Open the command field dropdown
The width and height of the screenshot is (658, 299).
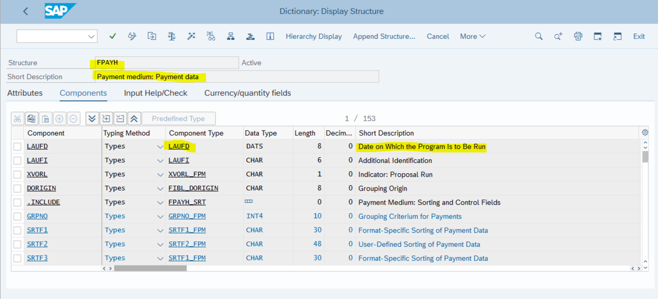pos(91,36)
